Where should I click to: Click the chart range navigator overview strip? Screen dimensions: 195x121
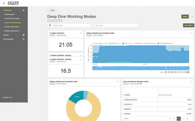tap(141, 68)
